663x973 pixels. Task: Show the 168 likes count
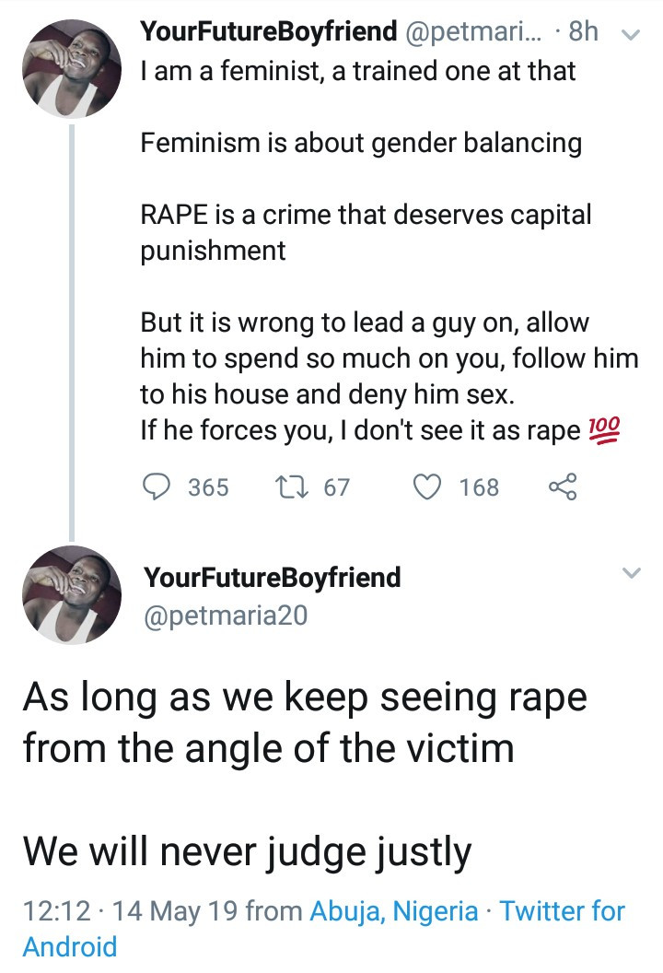tap(479, 486)
